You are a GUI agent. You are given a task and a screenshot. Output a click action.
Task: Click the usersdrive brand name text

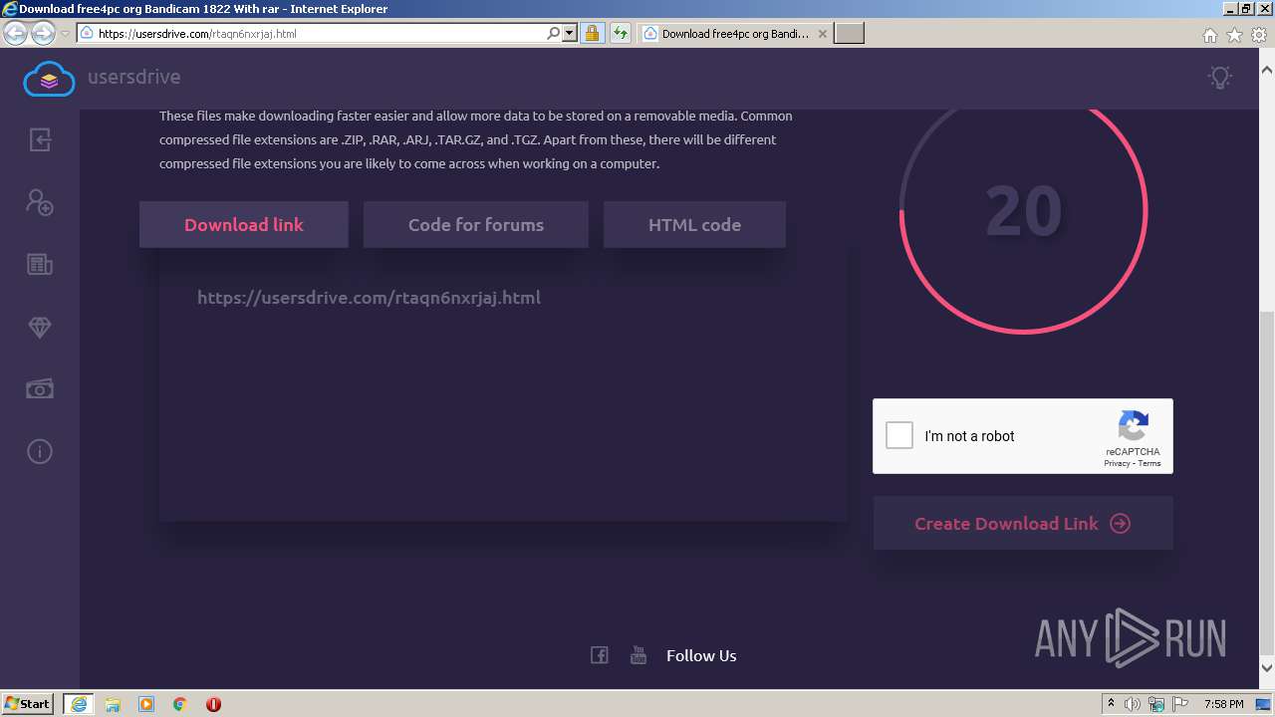pyautogui.click(x=133, y=77)
